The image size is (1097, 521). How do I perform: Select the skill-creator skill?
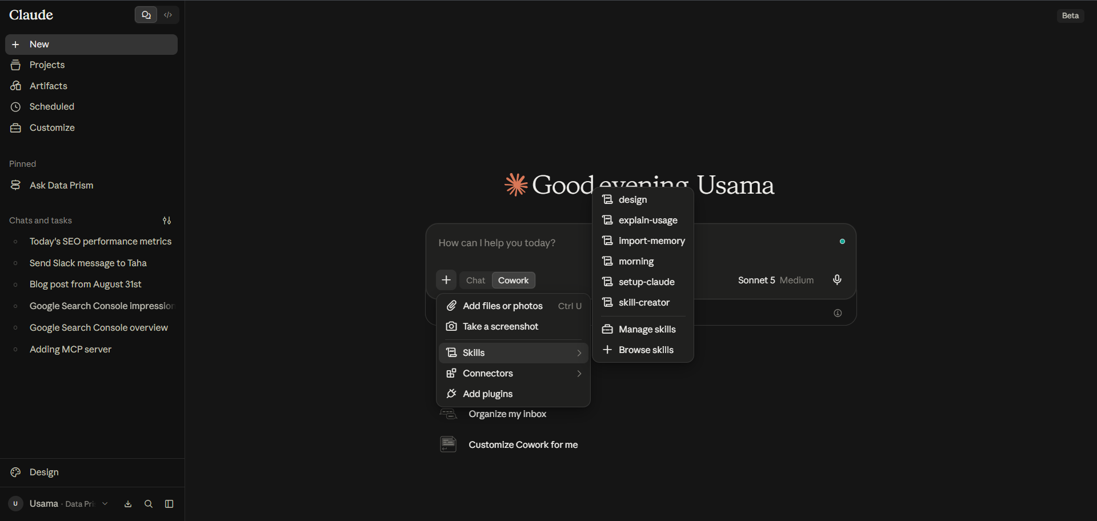point(643,303)
